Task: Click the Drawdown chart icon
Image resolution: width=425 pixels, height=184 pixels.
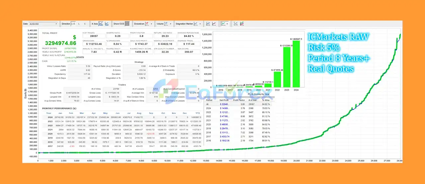Action: (x=147, y=24)
